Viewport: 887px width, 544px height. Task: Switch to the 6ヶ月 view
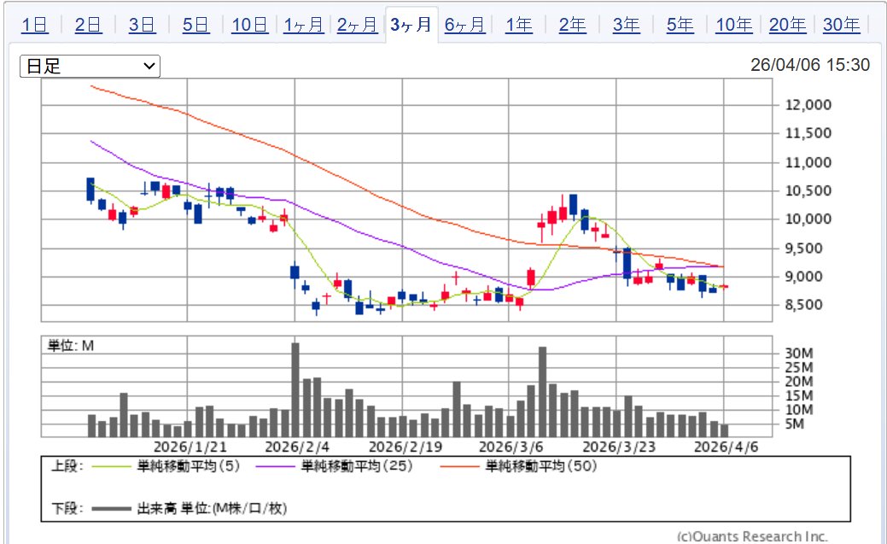pos(465,25)
